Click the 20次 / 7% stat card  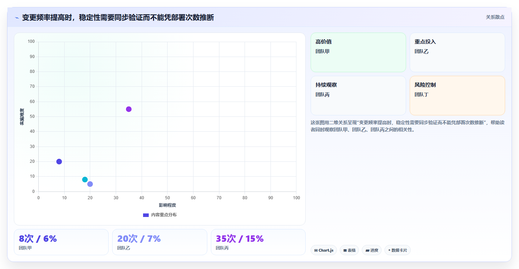click(x=160, y=242)
